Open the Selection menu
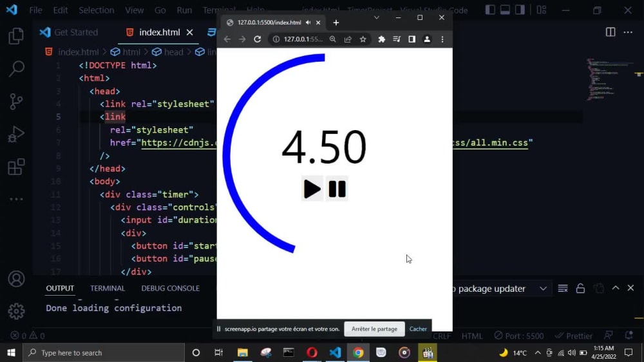 tap(97, 10)
